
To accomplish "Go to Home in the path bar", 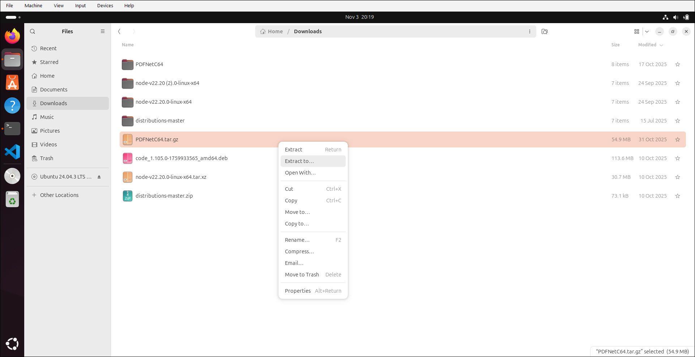I will coord(272,31).
